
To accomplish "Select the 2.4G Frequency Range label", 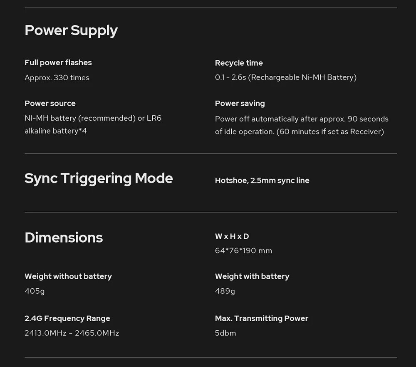I will pos(67,318).
